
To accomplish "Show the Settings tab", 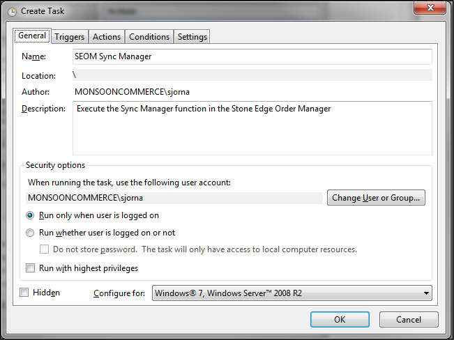I will click(192, 37).
